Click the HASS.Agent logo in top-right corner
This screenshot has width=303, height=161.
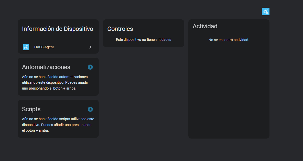(x=265, y=11)
